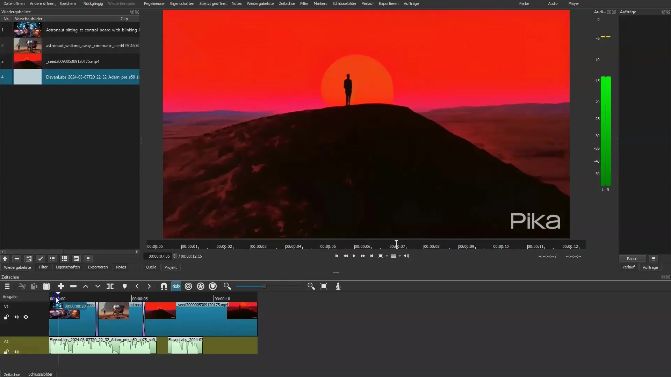Click the record audio icon in toolbar

coord(338,286)
